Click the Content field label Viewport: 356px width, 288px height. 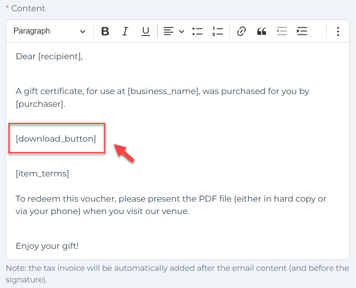[x=28, y=8]
